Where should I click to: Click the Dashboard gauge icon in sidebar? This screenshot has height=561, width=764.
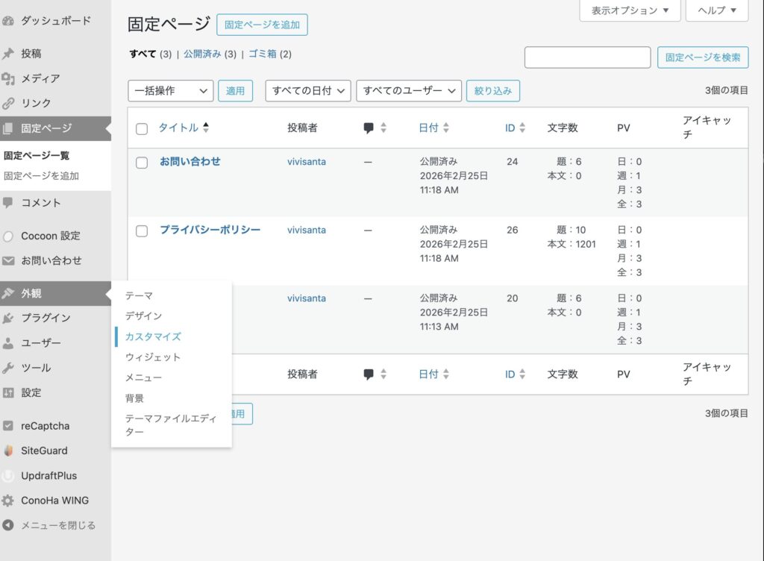(9, 21)
